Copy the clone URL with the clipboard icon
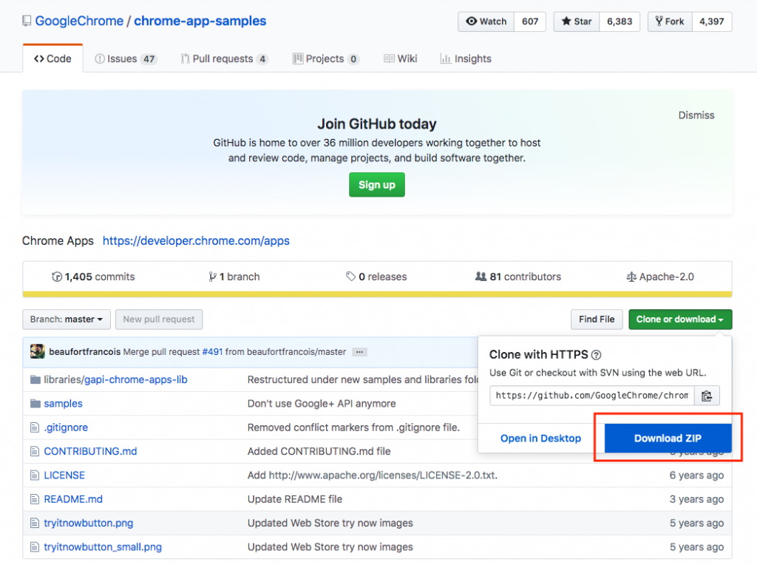Viewport: 757px width, 565px height. pyautogui.click(x=707, y=396)
